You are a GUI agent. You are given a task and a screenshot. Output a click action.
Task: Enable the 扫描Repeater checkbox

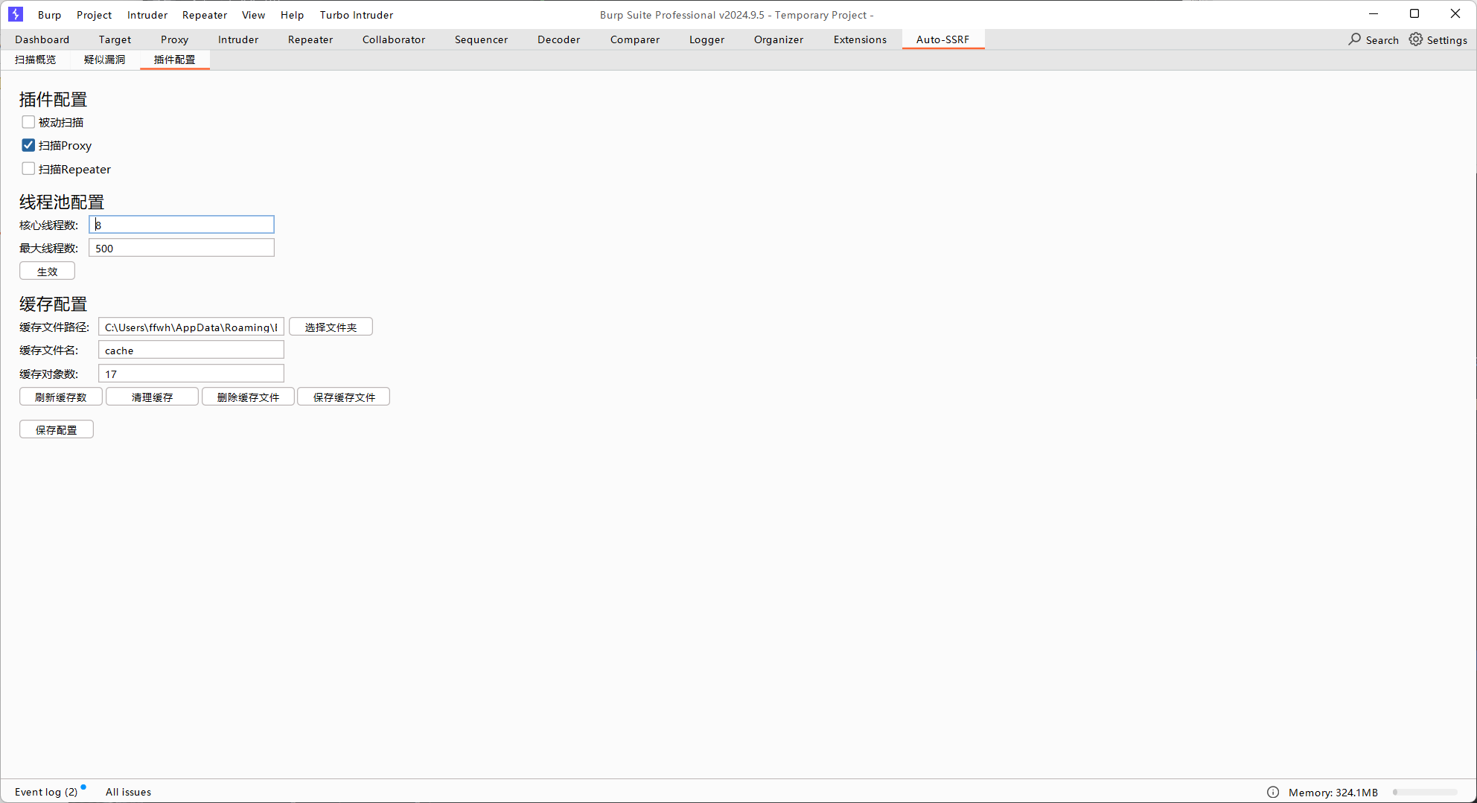28,169
